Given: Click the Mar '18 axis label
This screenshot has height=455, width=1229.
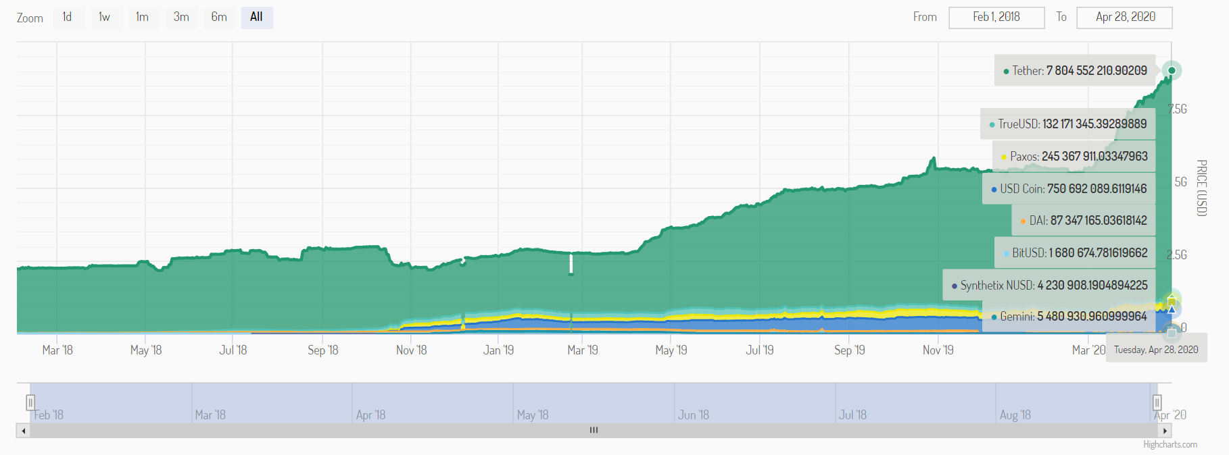Looking at the screenshot, I should pyautogui.click(x=57, y=350).
